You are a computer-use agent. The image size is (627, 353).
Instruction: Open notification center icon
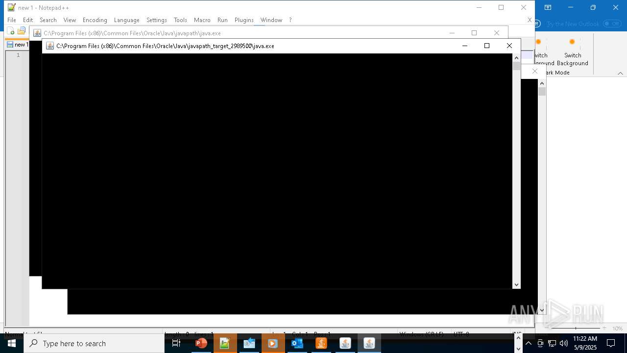pos(611,344)
